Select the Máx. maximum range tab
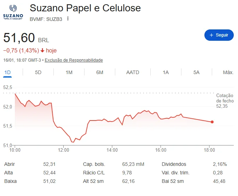 [x=228, y=72]
